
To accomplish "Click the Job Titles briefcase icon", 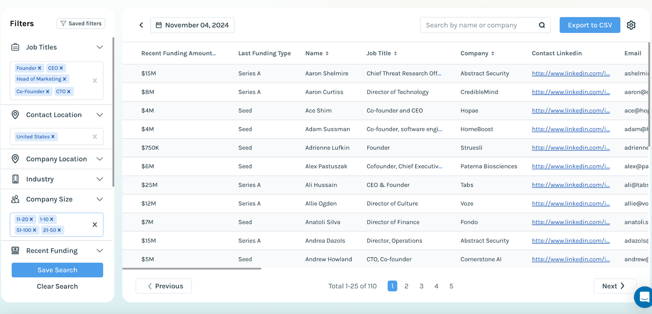I will tap(15, 47).
